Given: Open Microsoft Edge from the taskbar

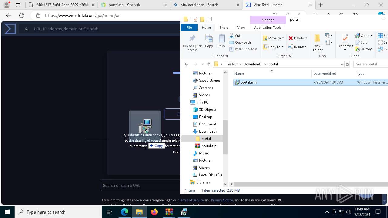Looking at the screenshot, I should click(x=125, y=212).
